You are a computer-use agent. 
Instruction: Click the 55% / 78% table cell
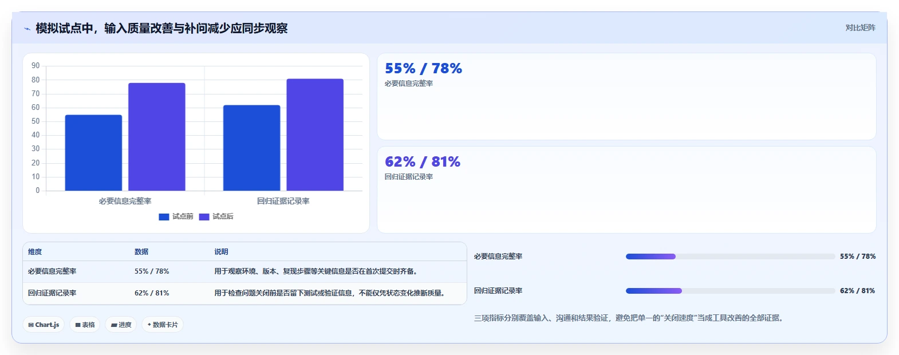pyautogui.click(x=152, y=271)
